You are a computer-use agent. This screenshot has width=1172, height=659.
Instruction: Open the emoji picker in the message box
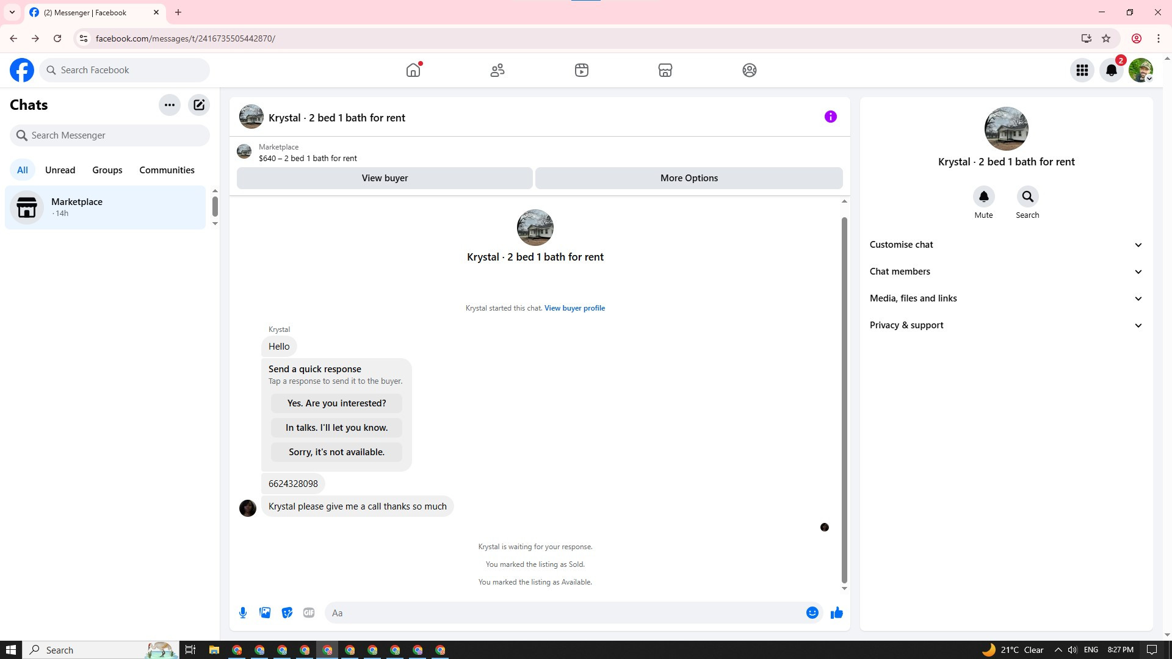pos(812,613)
